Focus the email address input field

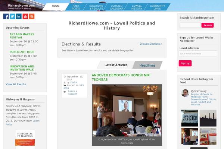198,54
